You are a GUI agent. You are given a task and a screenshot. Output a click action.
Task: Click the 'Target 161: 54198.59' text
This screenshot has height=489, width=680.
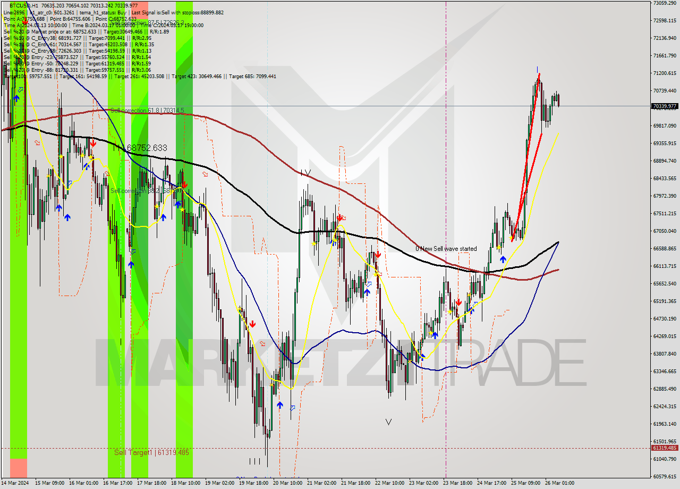(x=83, y=76)
